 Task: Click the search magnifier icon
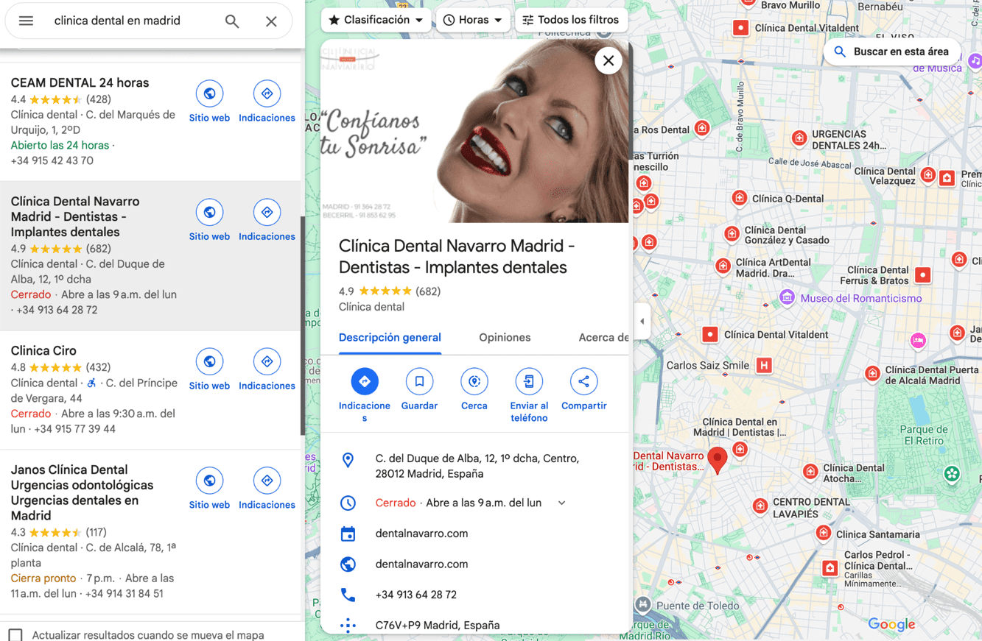(232, 21)
